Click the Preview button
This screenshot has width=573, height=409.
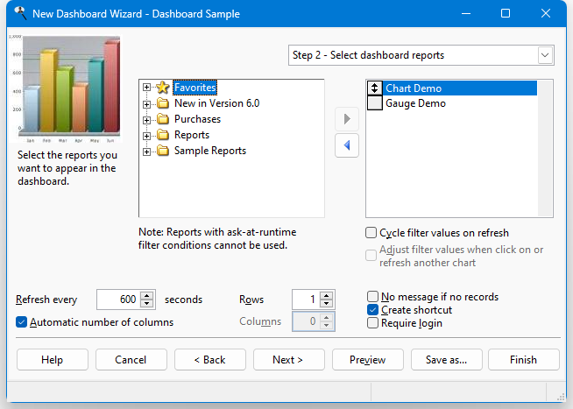click(367, 360)
